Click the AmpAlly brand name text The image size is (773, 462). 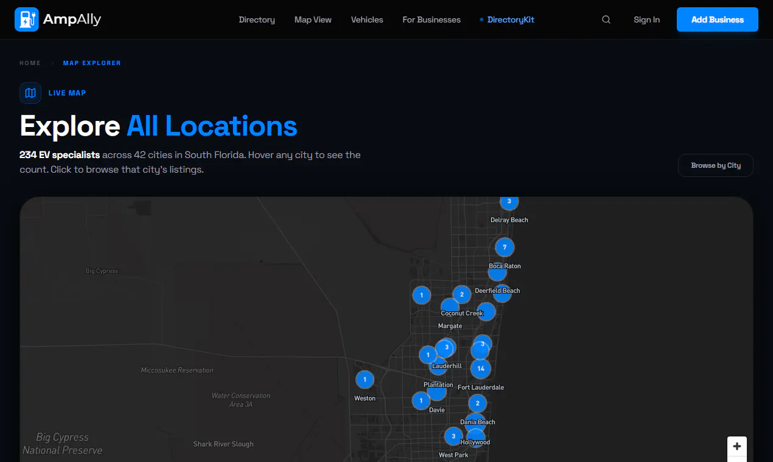(x=72, y=19)
